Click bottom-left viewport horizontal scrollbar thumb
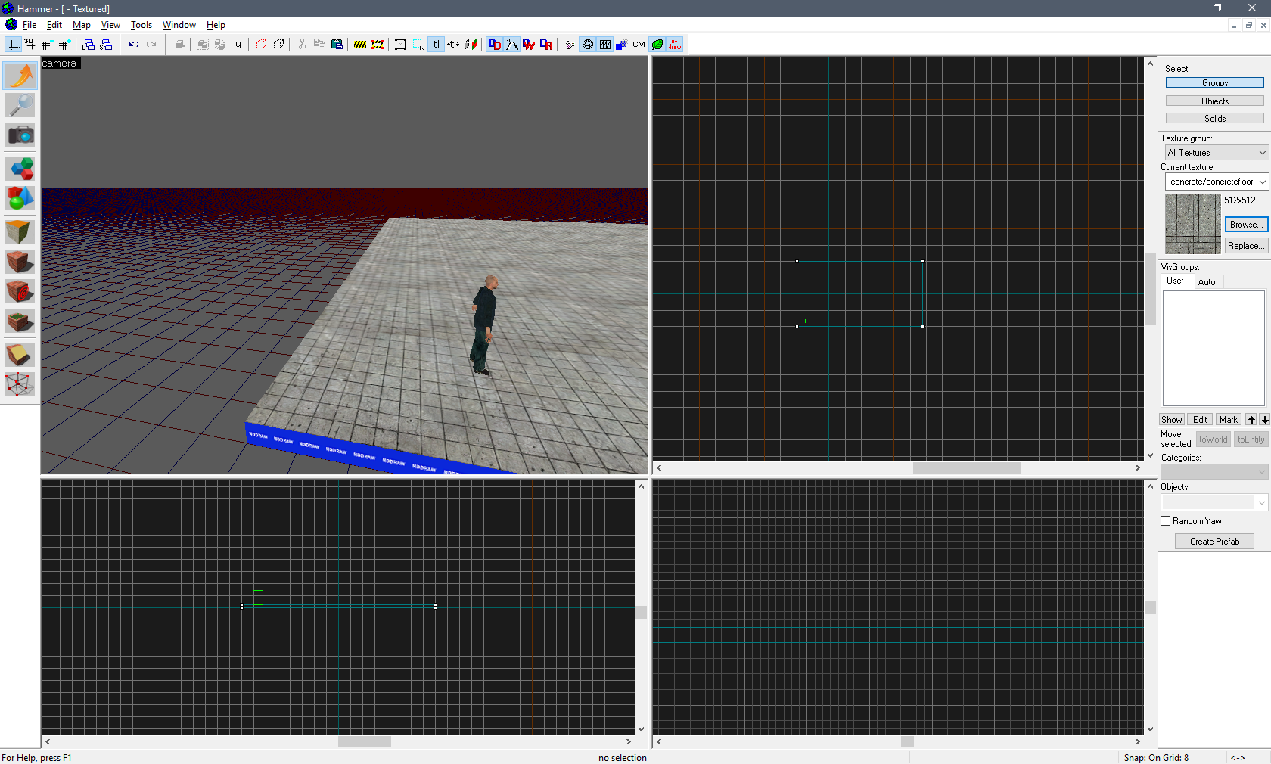The width and height of the screenshot is (1271, 764). [x=365, y=742]
